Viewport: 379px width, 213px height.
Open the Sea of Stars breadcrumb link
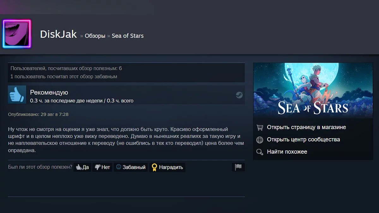pos(128,36)
